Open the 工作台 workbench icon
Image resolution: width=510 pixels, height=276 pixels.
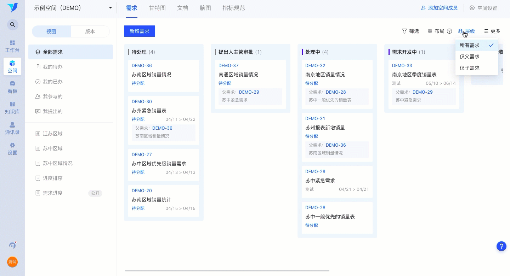click(12, 46)
